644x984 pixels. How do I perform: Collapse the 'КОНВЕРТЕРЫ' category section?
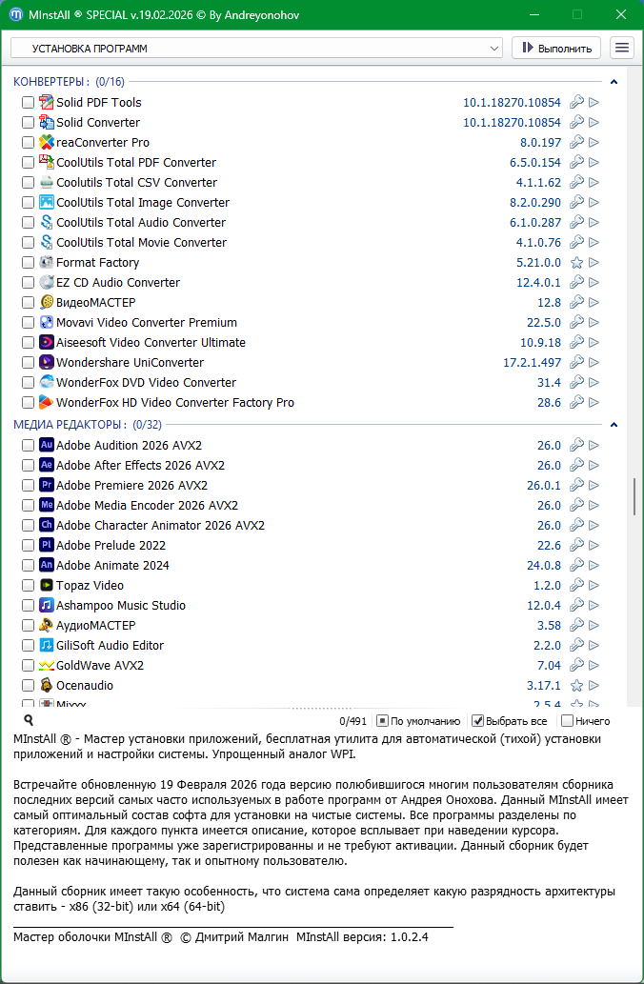click(614, 82)
